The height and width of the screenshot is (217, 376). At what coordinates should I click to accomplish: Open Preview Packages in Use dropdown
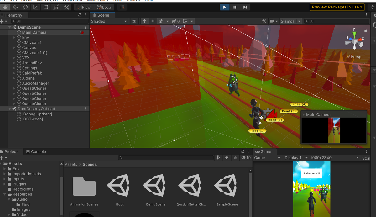click(337, 7)
